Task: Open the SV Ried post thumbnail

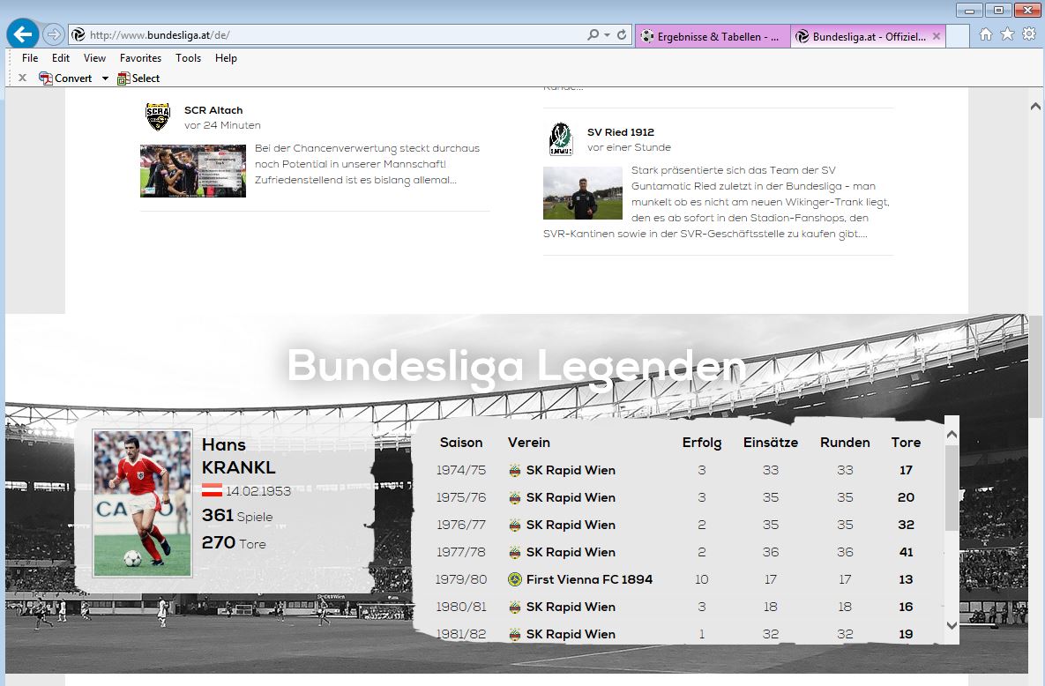Action: [x=583, y=193]
